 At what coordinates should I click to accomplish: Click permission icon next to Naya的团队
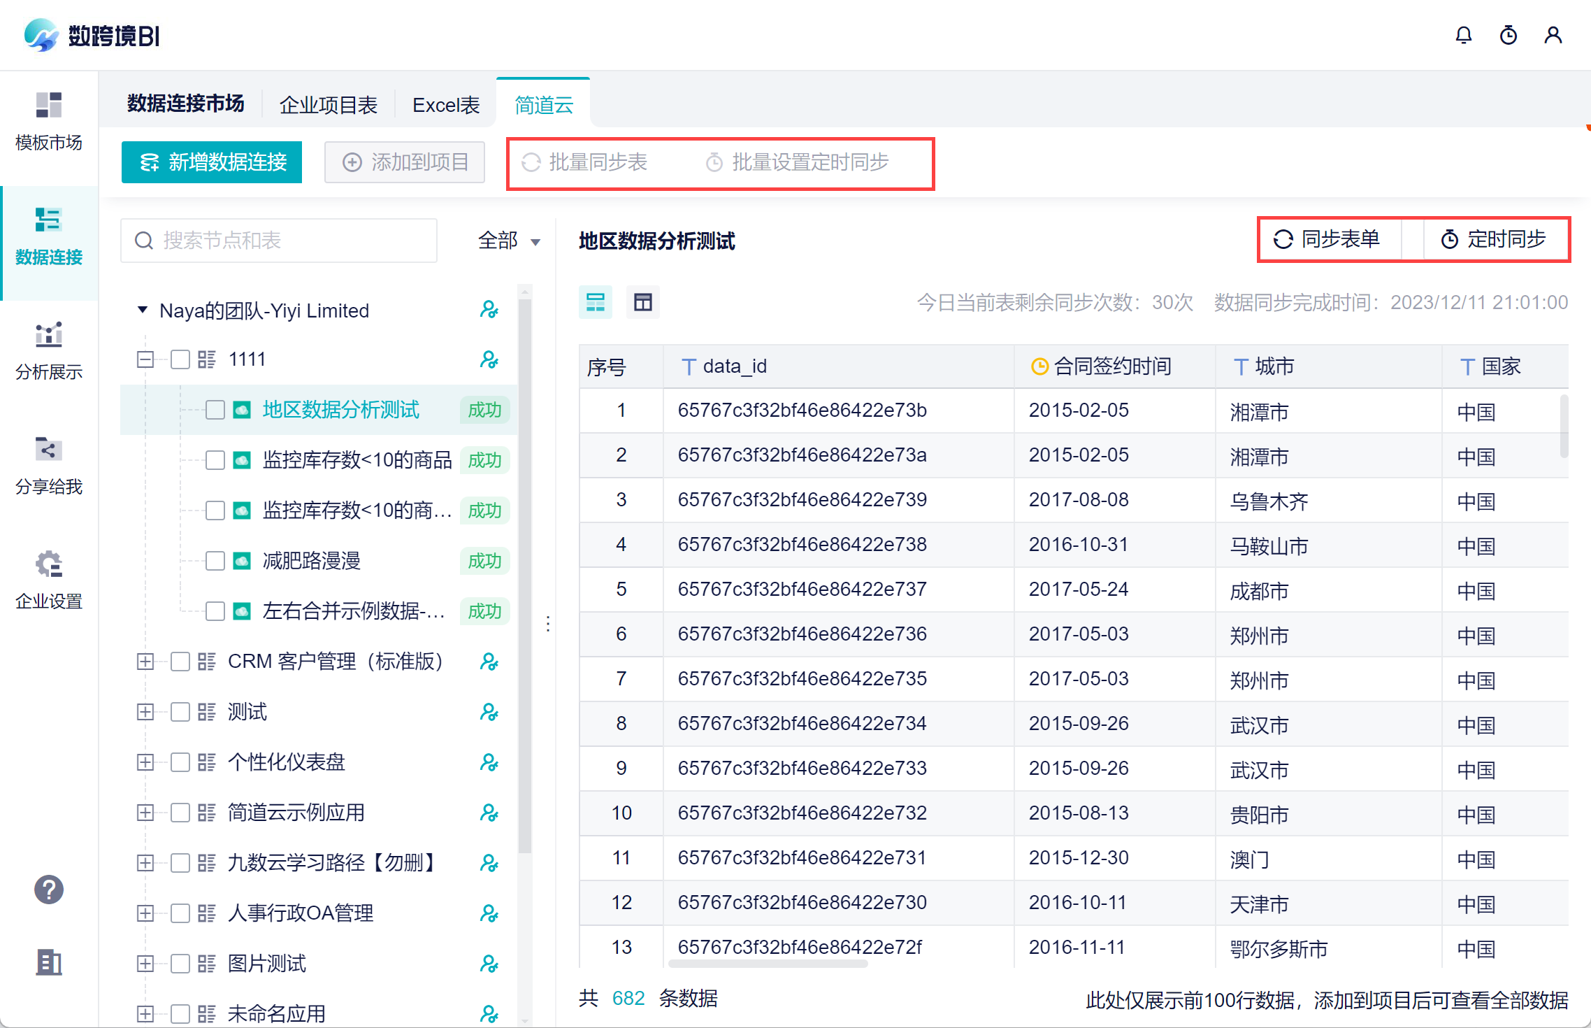(x=489, y=310)
